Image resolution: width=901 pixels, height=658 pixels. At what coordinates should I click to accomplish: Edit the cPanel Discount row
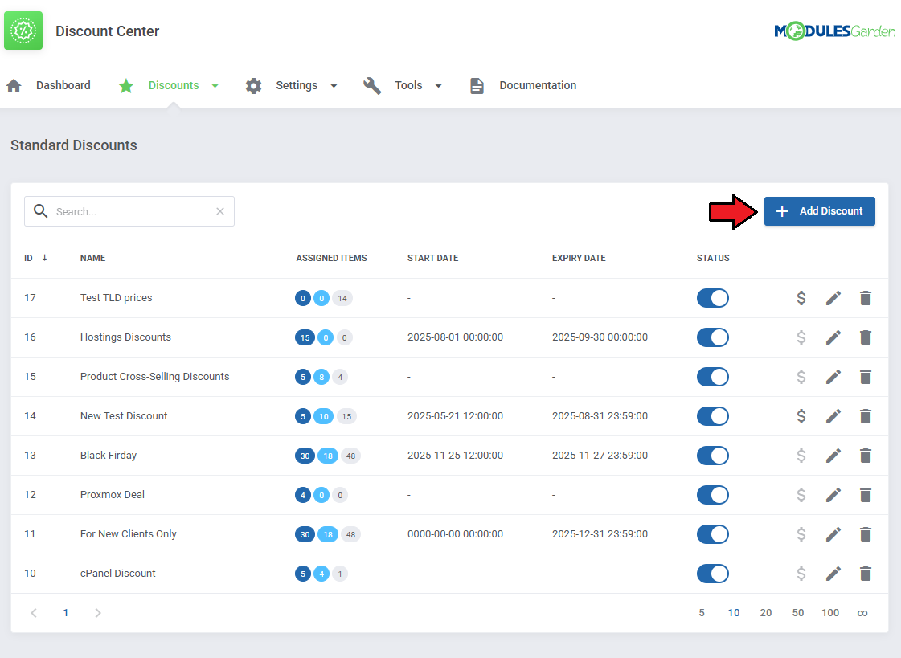pyautogui.click(x=833, y=573)
